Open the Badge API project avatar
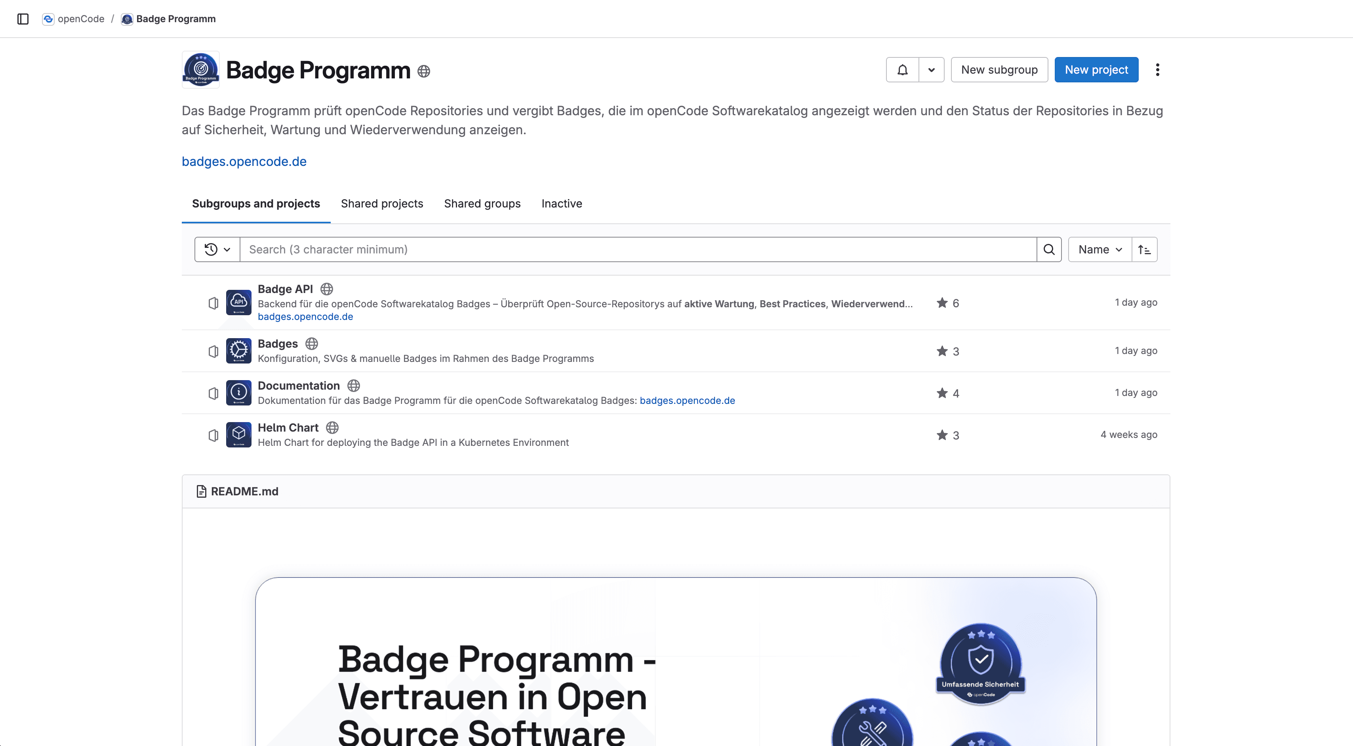 [238, 303]
